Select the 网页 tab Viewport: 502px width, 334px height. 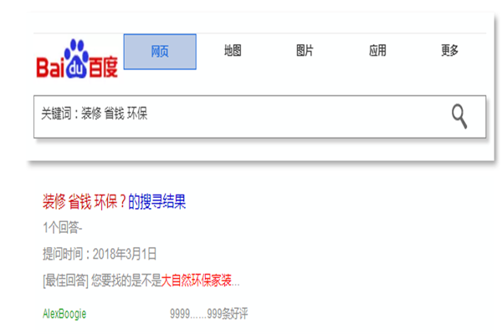click(160, 52)
